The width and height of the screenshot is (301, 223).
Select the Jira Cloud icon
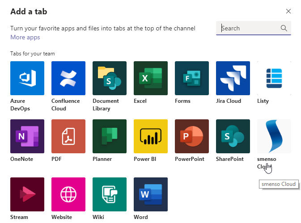coord(233,78)
